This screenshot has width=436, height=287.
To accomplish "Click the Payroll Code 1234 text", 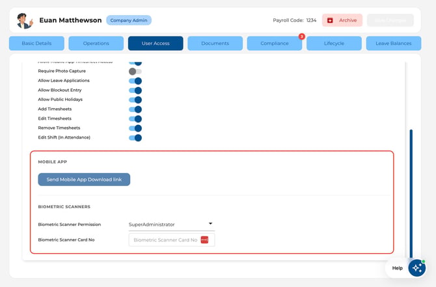I will [295, 20].
